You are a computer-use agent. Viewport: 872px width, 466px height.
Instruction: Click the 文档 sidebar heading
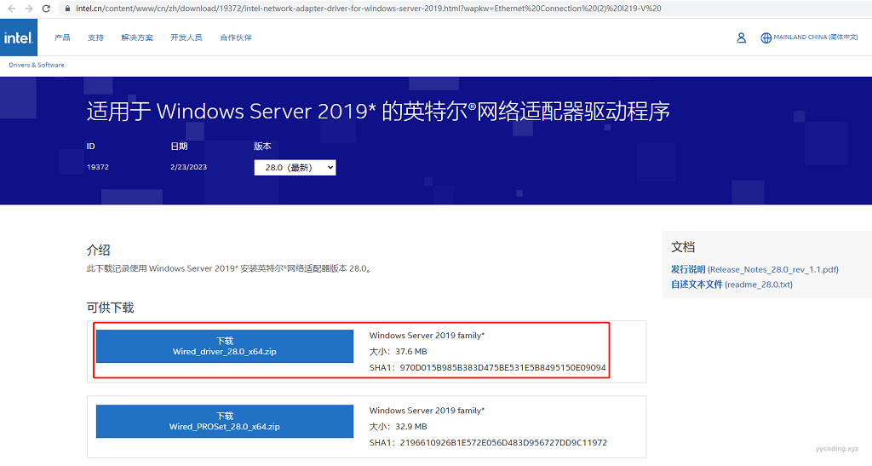pos(683,247)
